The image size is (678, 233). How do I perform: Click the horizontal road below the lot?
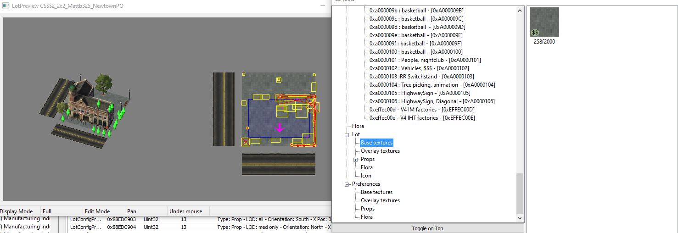279,164
